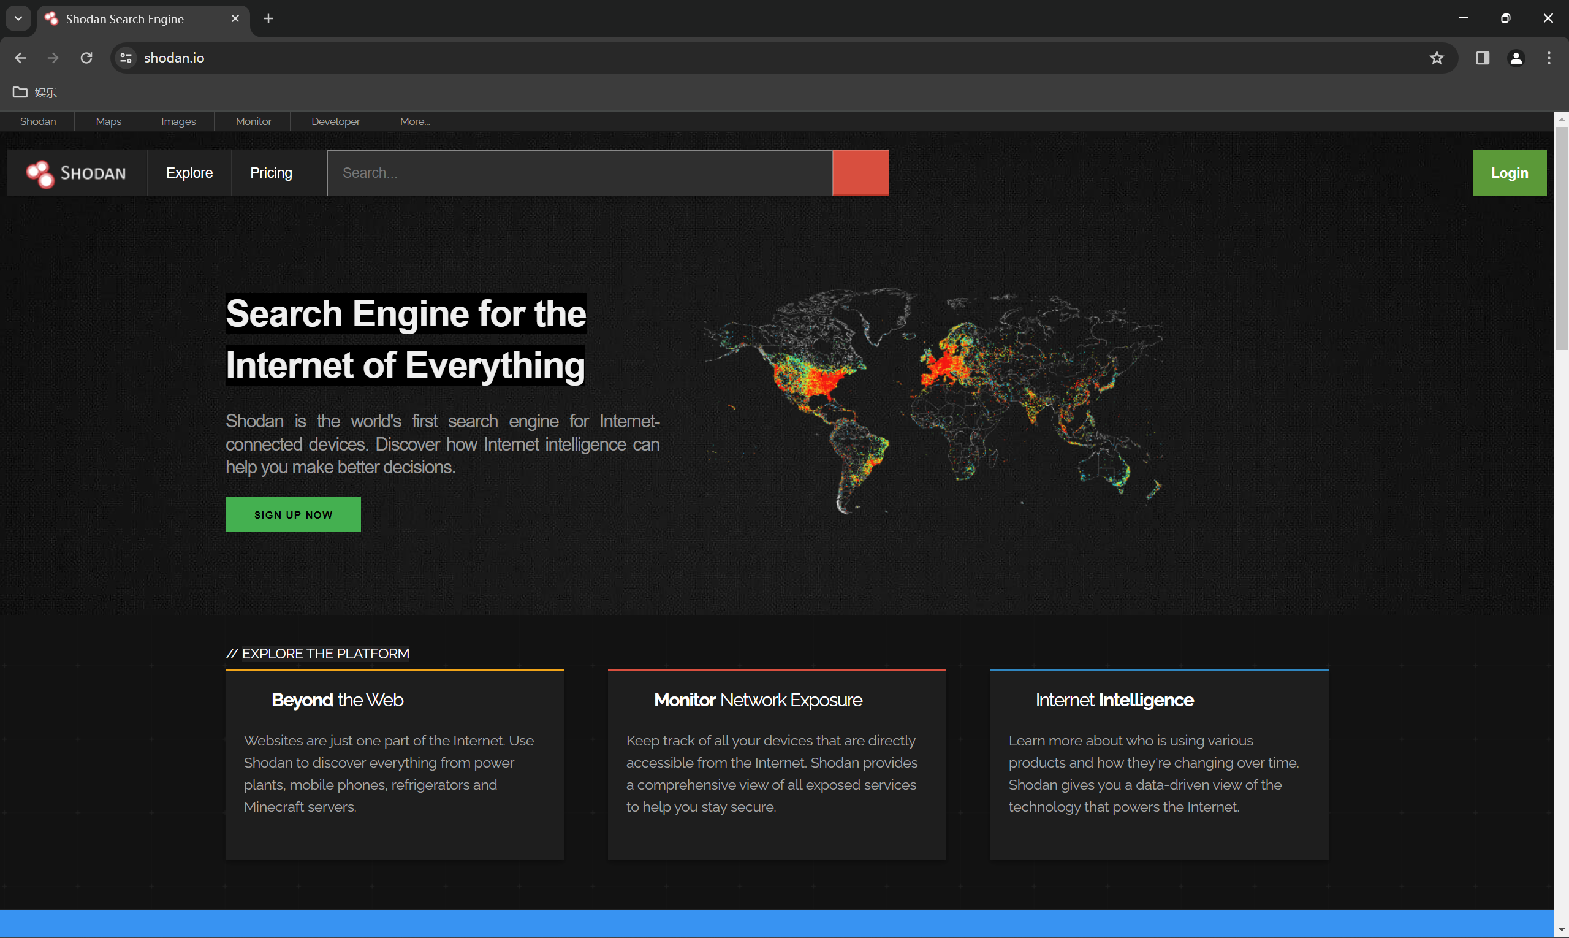Click the '// EXPLORE THE PLATFORM' heading
This screenshot has height=938, width=1569.
317,654
